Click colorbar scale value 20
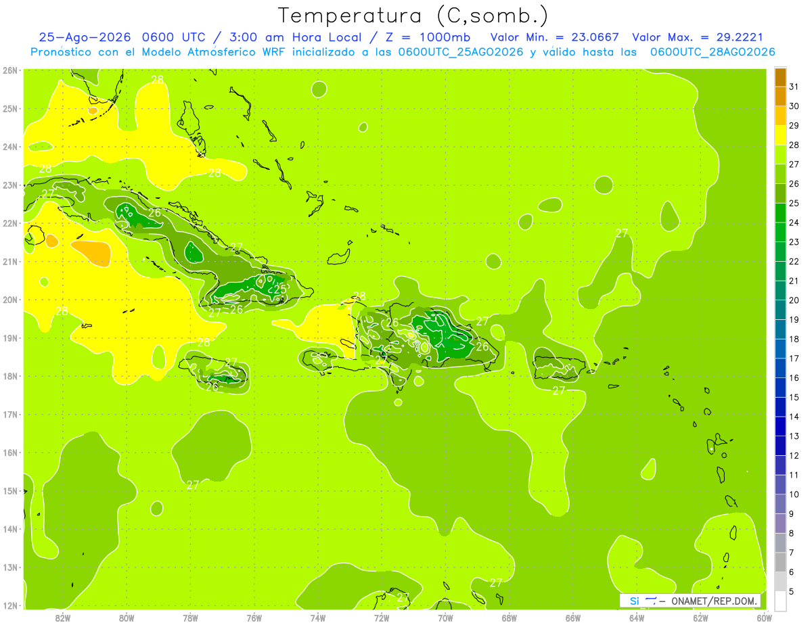This screenshot has height=627, width=812. pos(794,300)
